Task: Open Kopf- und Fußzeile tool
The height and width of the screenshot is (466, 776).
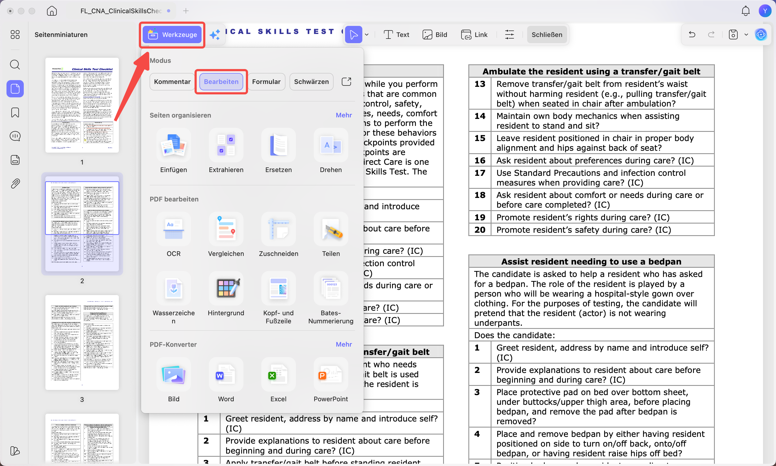Action: [278, 298]
